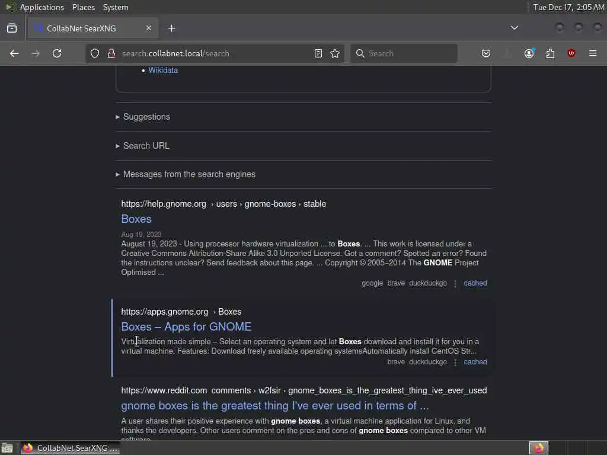Open the Applications menu
The height and width of the screenshot is (455, 607).
coord(42,7)
